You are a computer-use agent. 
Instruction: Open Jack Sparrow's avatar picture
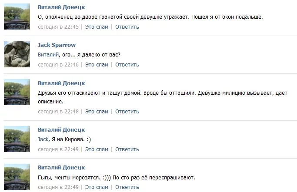click(17, 54)
